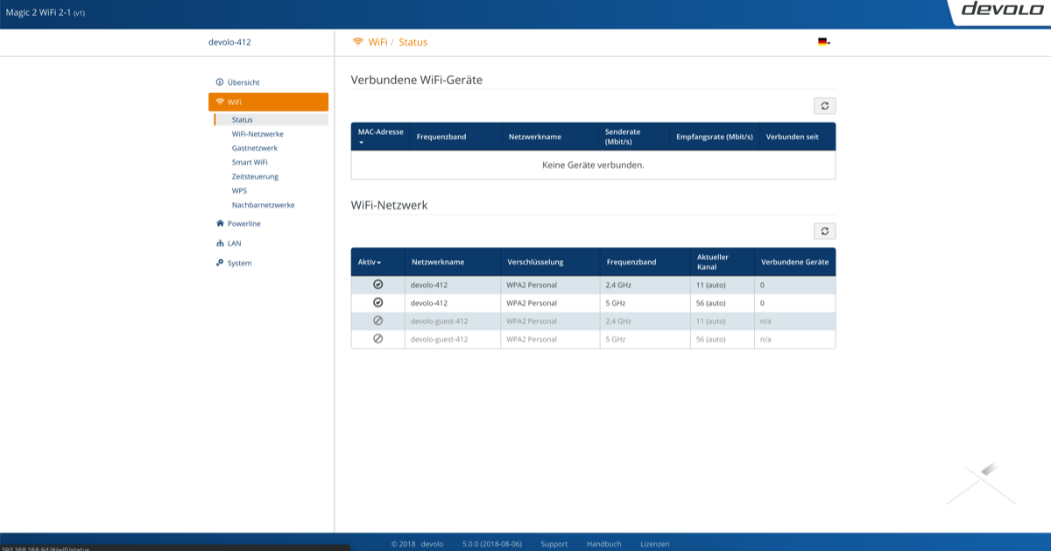
Task: Click the Lizenzen footer link
Action: click(654, 544)
